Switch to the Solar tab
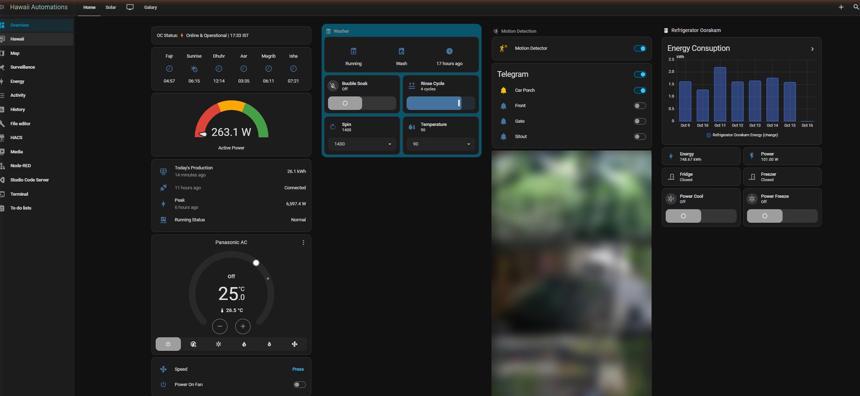 click(111, 8)
